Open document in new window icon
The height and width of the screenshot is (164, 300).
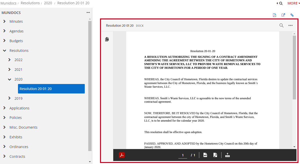tap(283, 15)
